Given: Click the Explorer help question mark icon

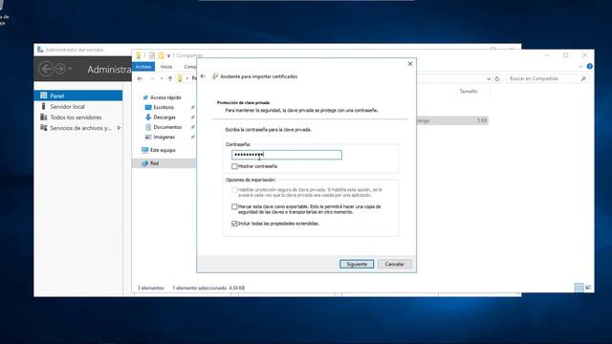Looking at the screenshot, I should coord(589,67).
